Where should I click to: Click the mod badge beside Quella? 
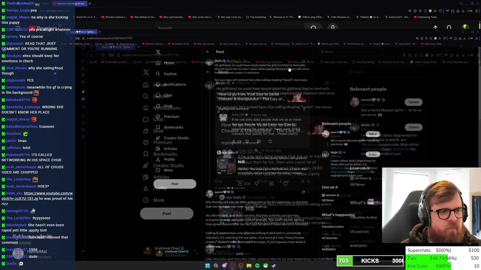point(3,264)
